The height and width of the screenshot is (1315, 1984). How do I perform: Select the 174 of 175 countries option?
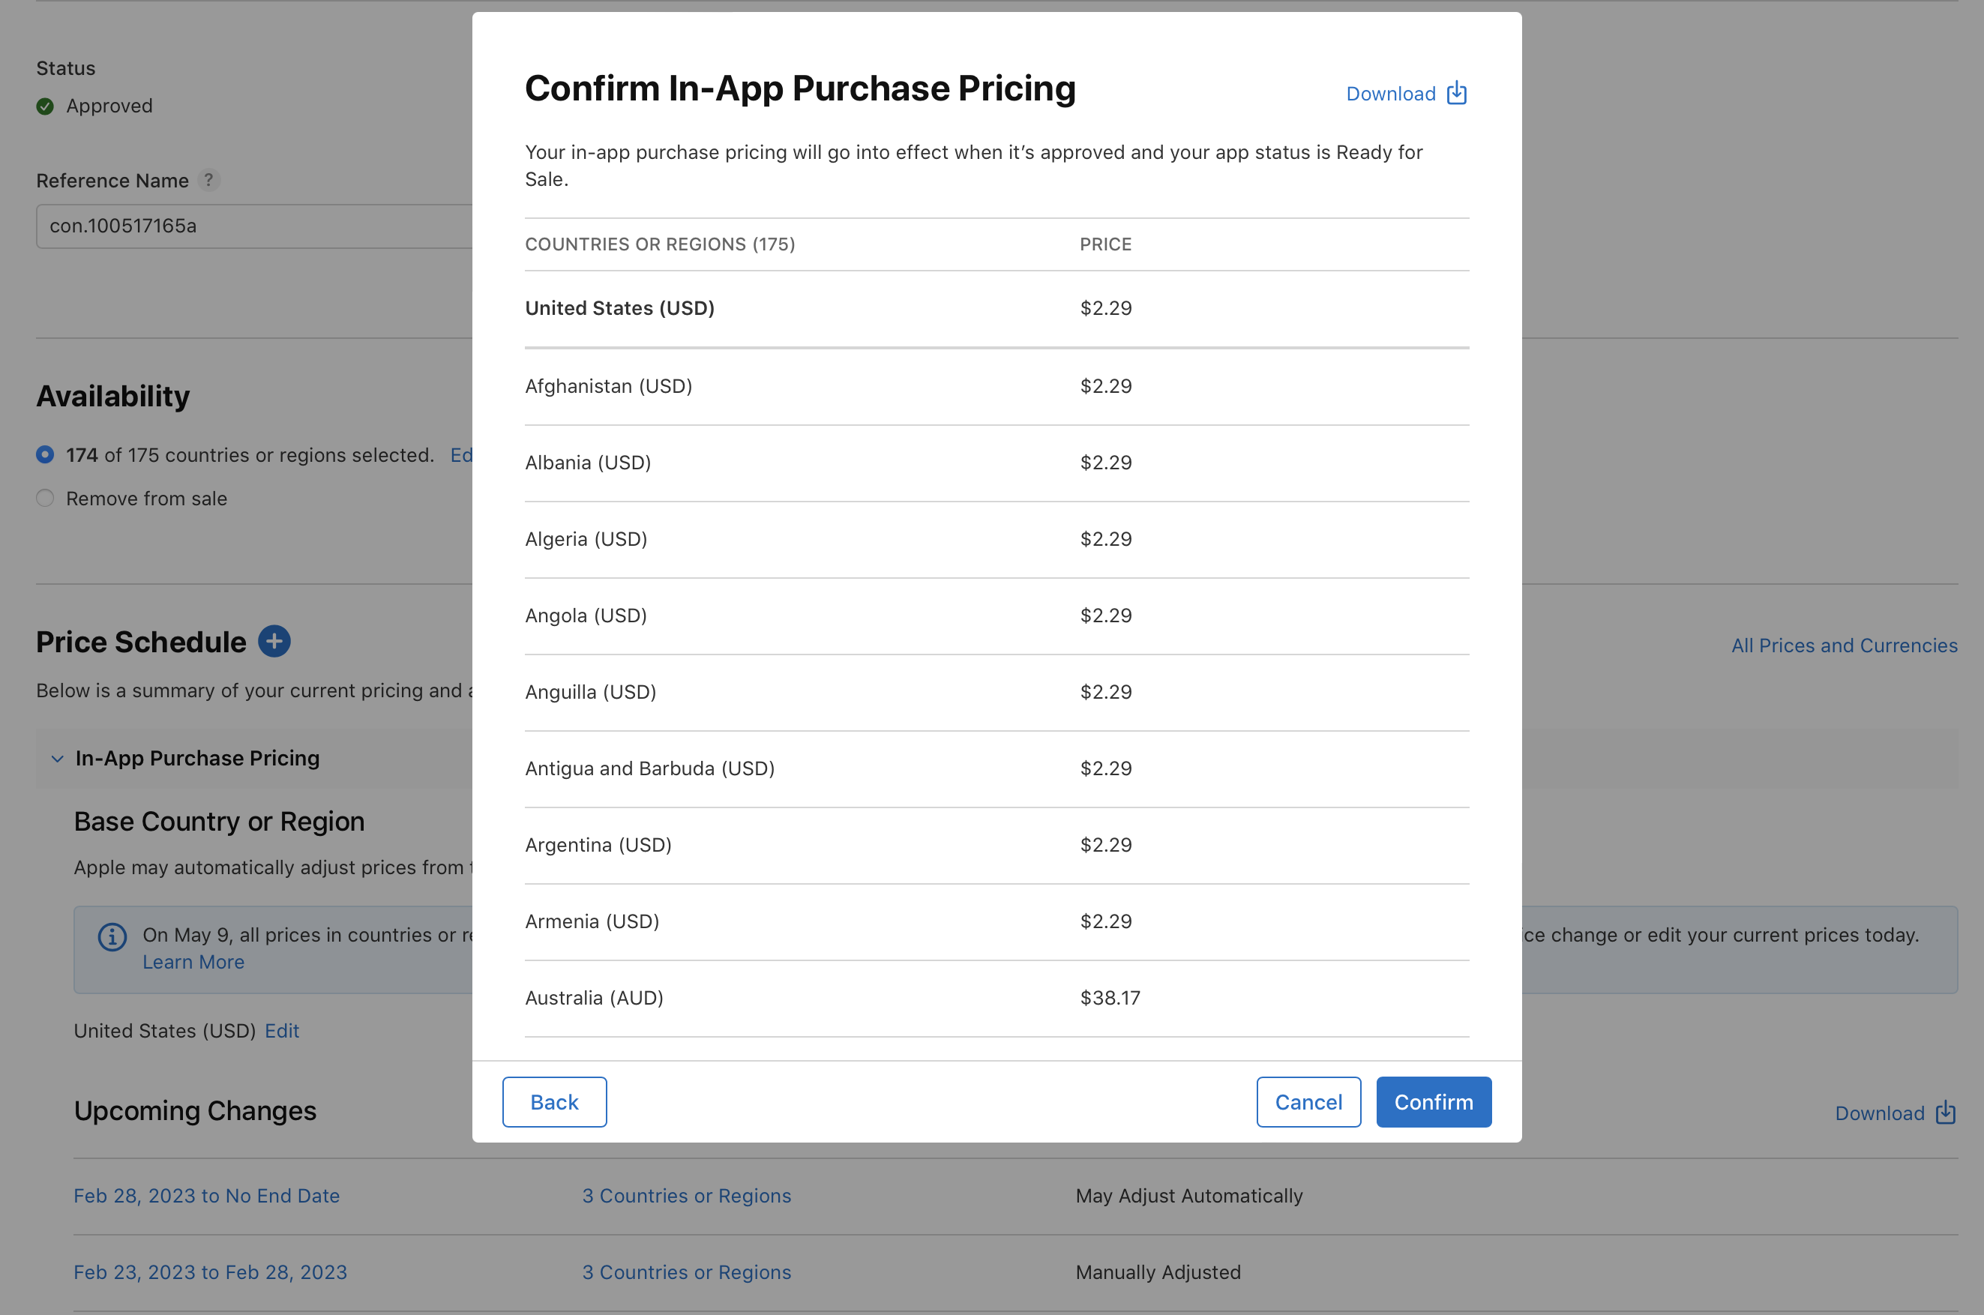44,454
